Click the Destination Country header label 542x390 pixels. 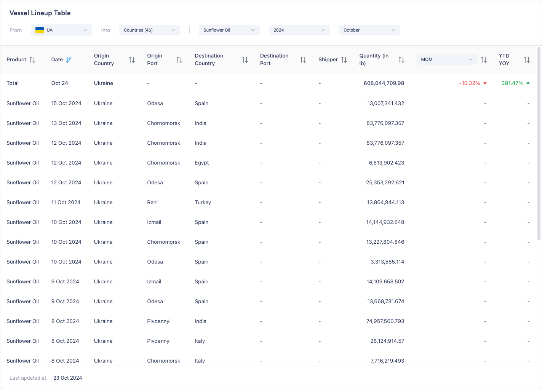(x=209, y=59)
